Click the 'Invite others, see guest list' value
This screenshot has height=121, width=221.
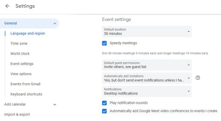[x=125, y=67]
